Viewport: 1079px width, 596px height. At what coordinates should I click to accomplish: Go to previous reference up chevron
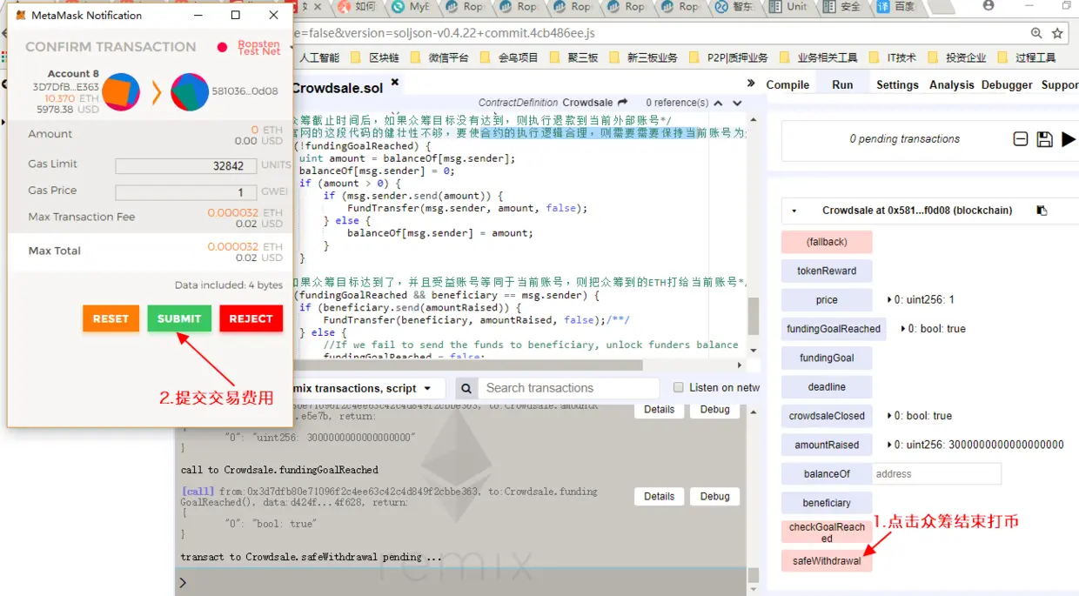(718, 103)
